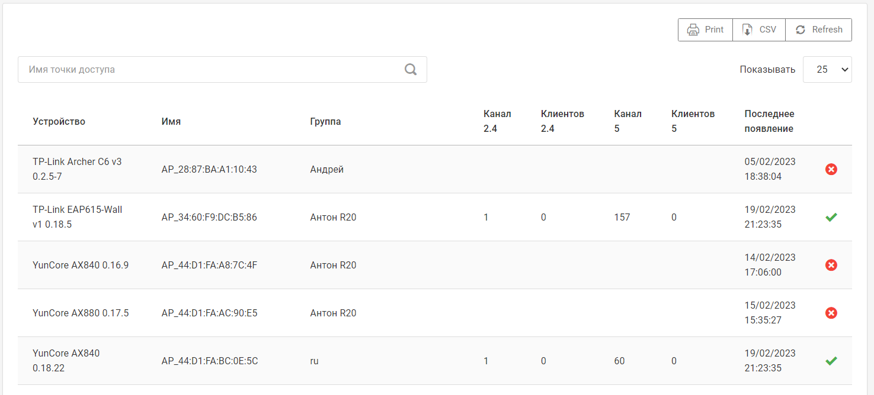The image size is (874, 395).
Task: Select access point AP_44:D1:FA:A8:7C:4F
Action: click(209, 265)
